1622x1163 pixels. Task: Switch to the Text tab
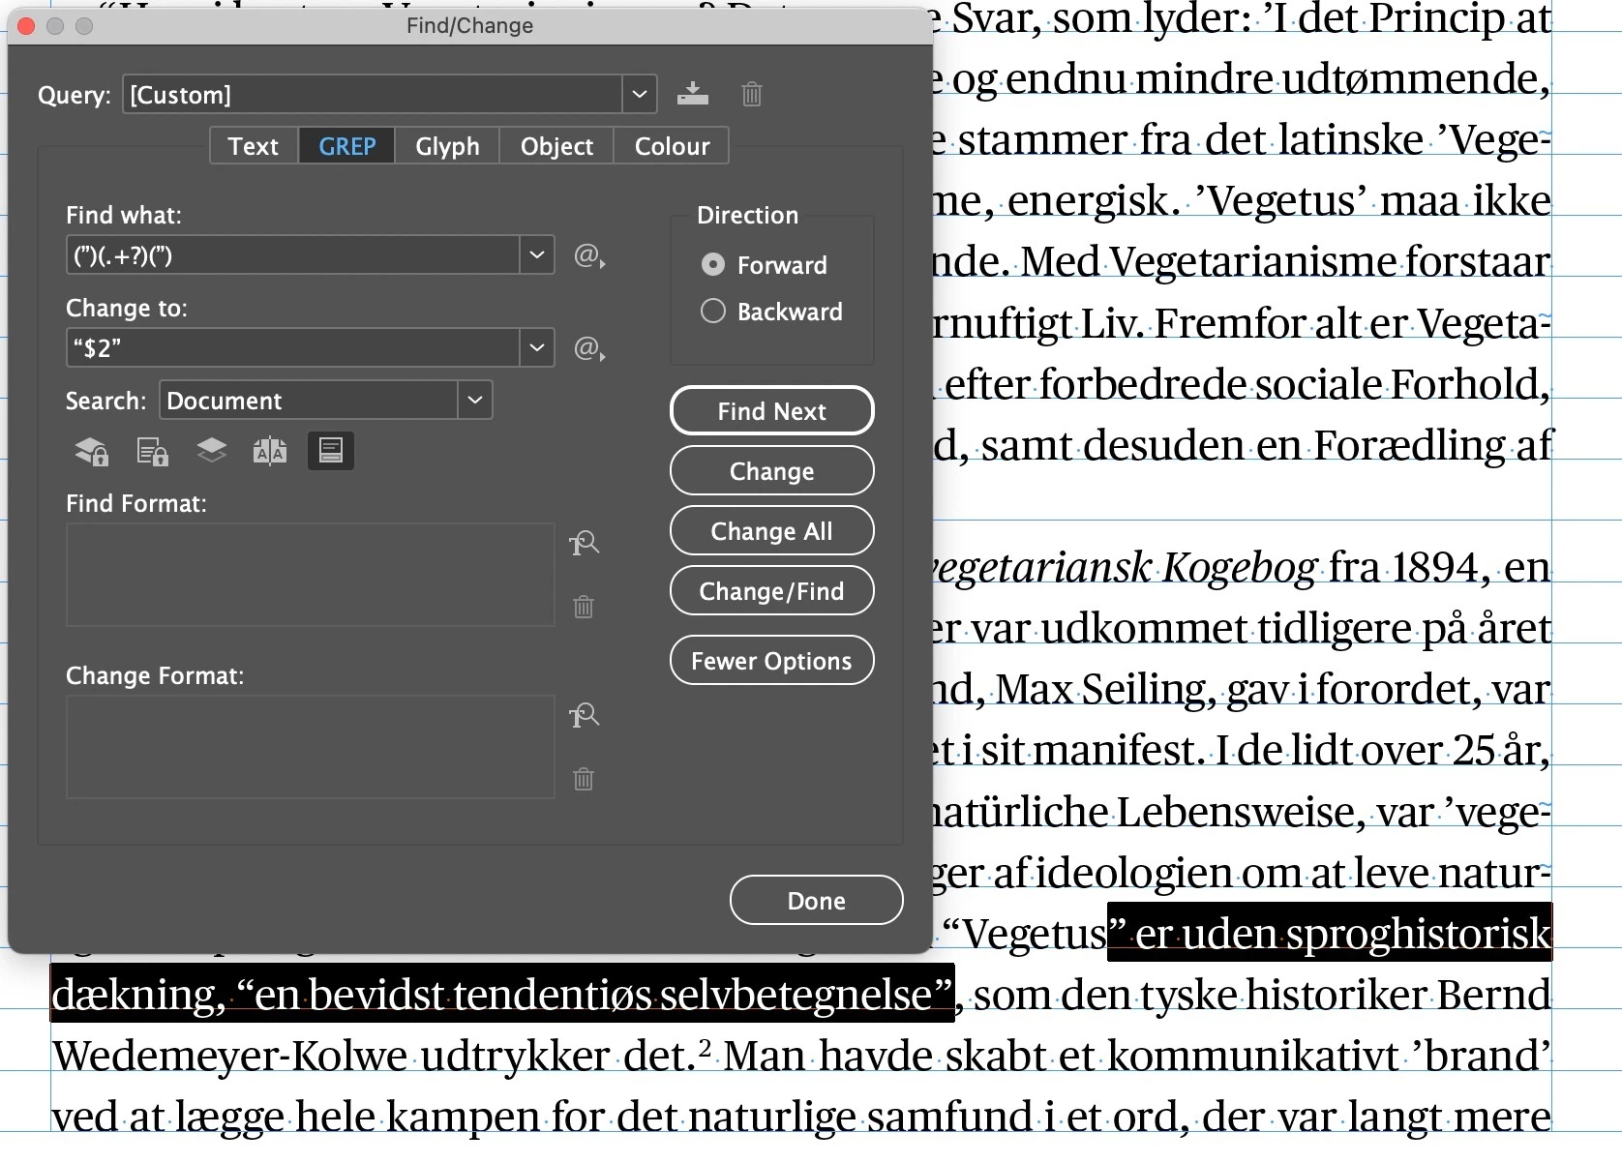(x=254, y=146)
